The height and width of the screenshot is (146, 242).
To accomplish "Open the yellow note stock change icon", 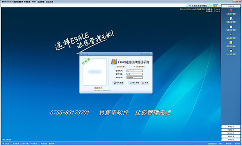I will pos(231,43).
